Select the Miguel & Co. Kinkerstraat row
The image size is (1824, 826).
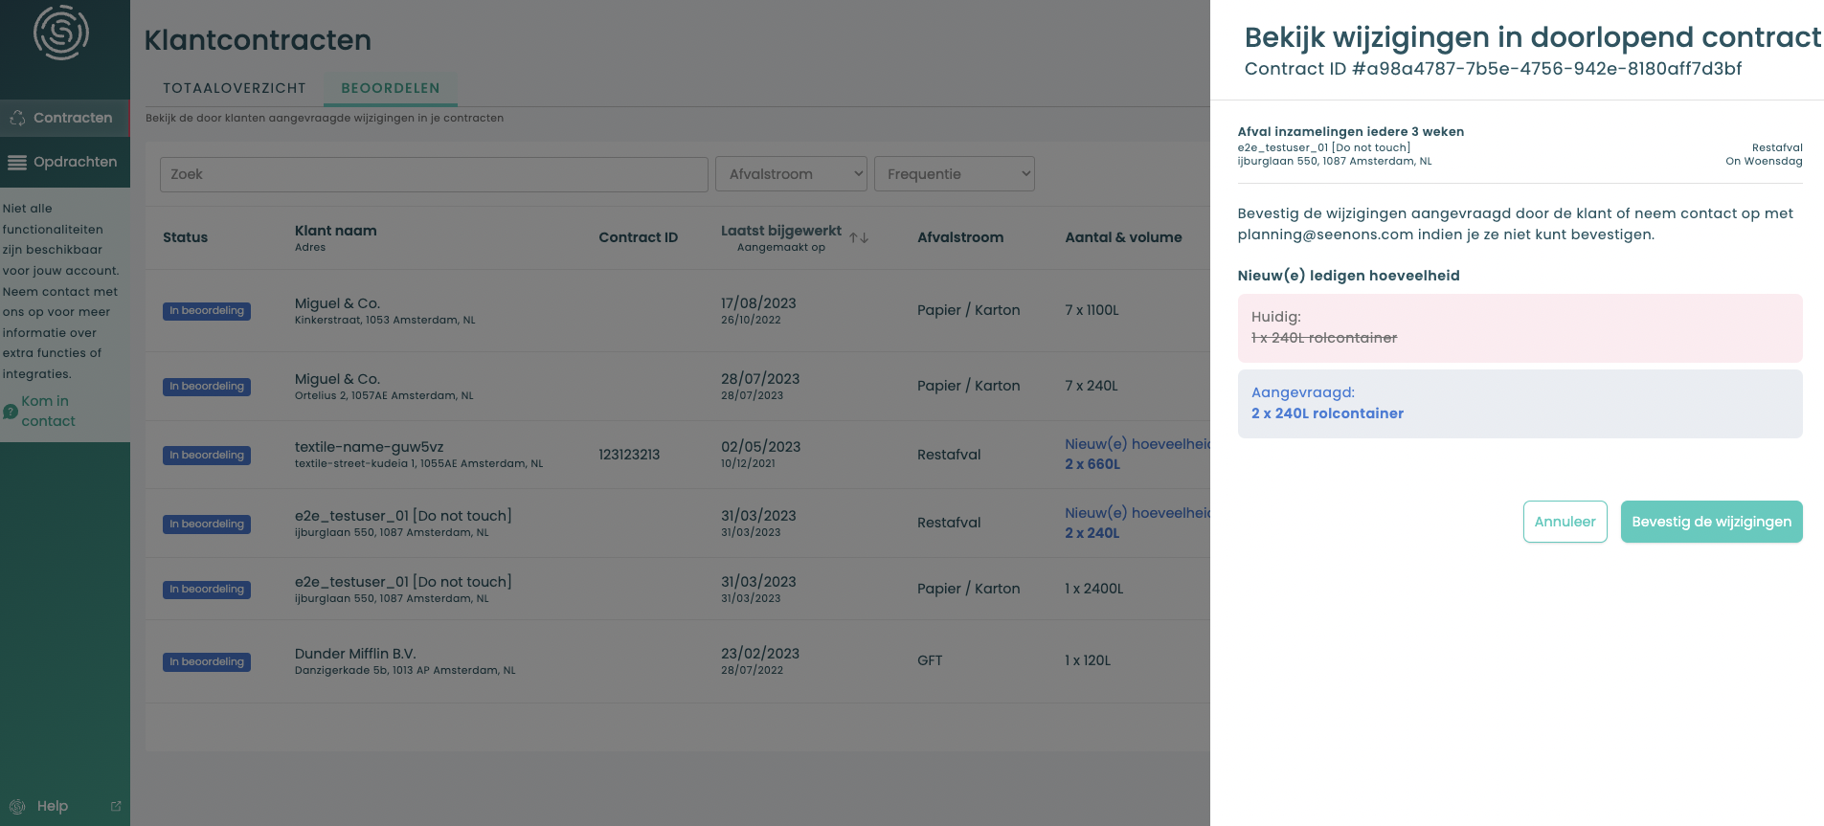(678, 310)
